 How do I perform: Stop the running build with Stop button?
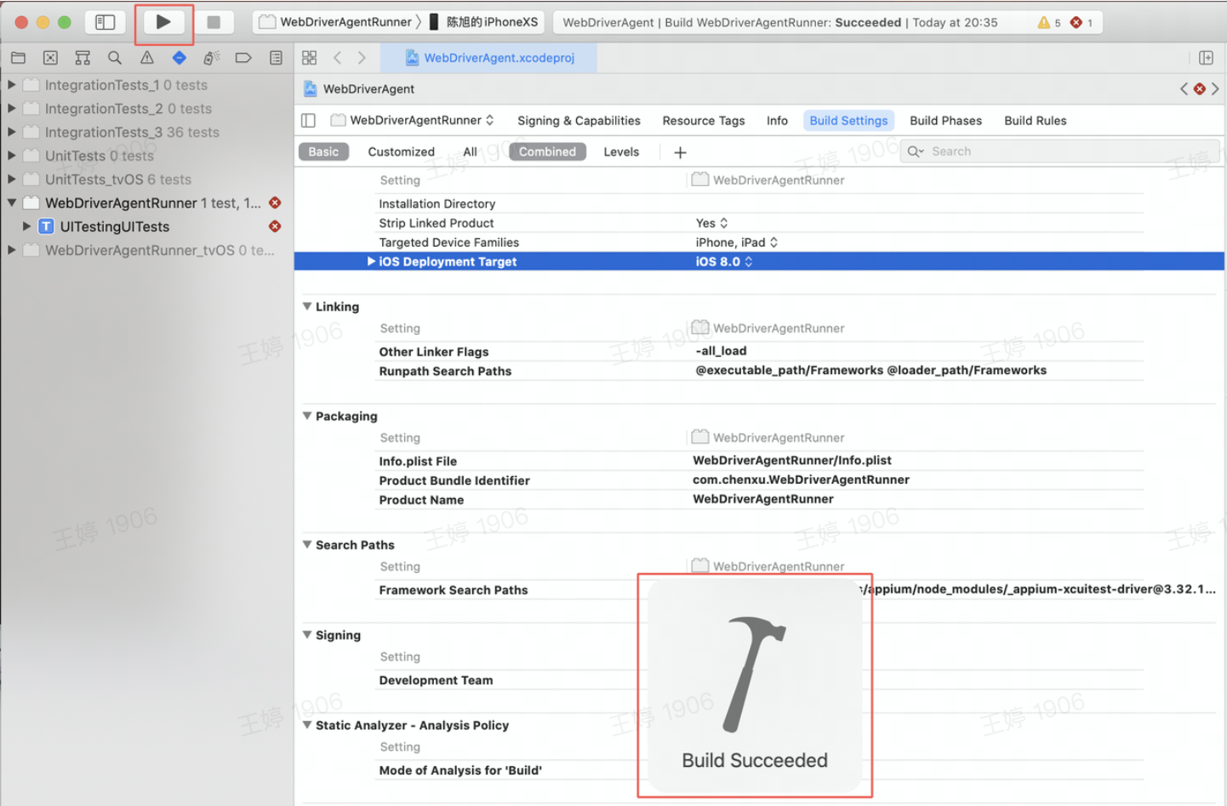pos(214,22)
